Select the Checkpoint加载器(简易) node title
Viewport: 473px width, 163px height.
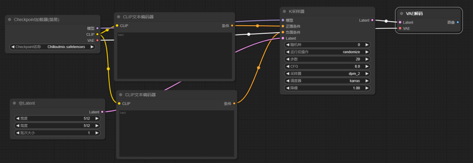[36, 20]
